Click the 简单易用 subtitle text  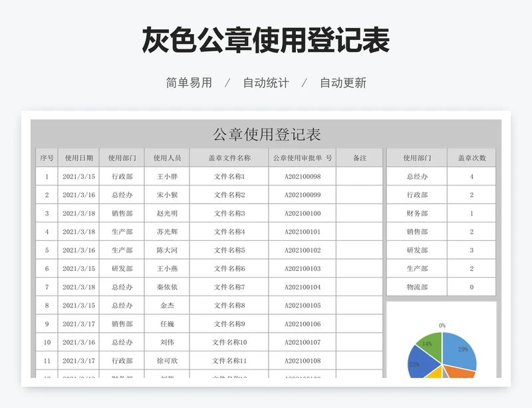(189, 83)
